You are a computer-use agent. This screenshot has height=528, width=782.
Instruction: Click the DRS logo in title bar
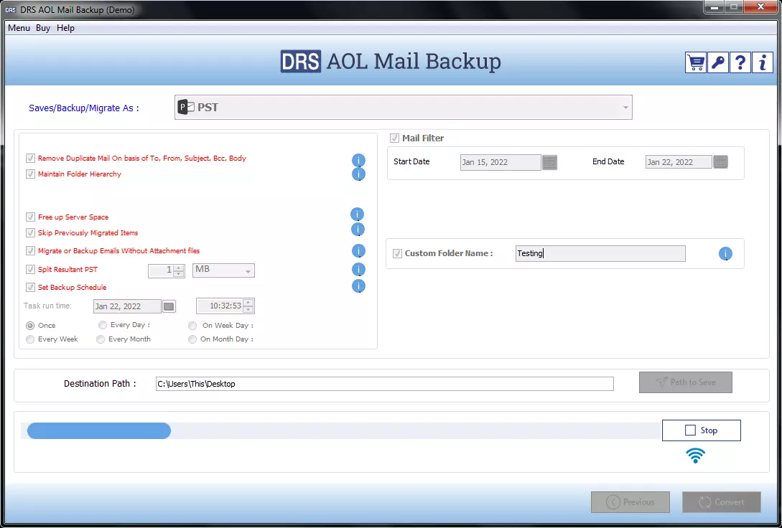pos(10,10)
